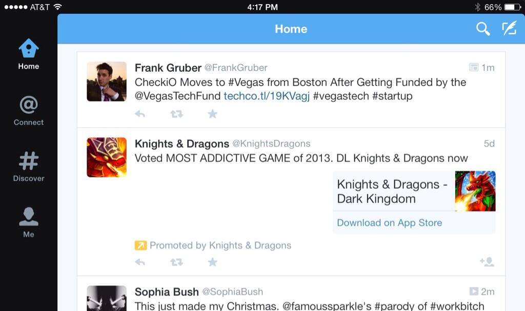Tap Download on App Store link
525x311 pixels.
[389, 223]
